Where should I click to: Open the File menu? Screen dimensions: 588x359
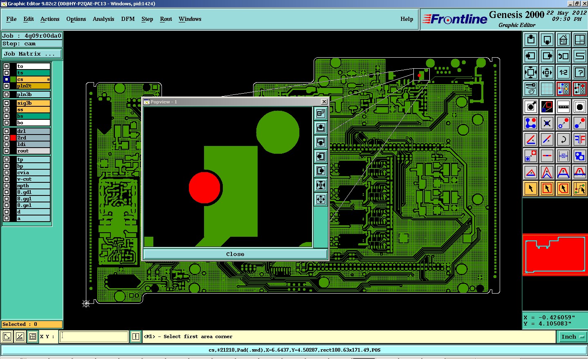click(11, 19)
